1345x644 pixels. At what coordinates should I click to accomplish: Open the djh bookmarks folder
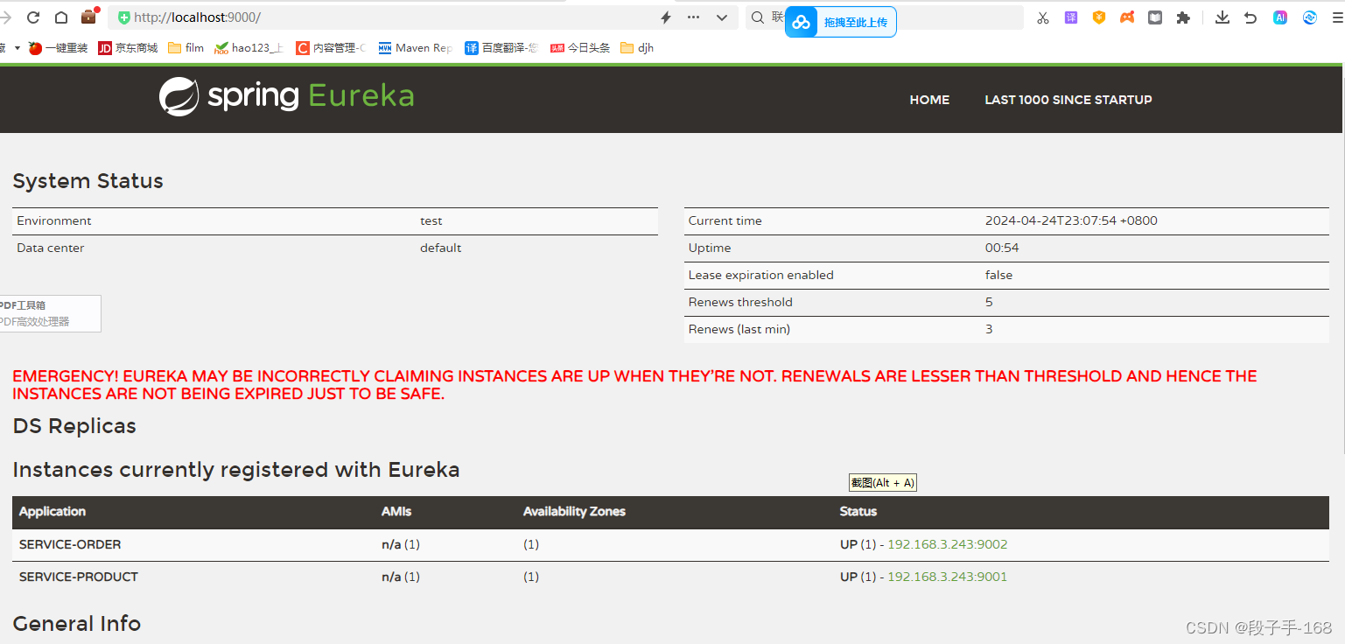[637, 48]
